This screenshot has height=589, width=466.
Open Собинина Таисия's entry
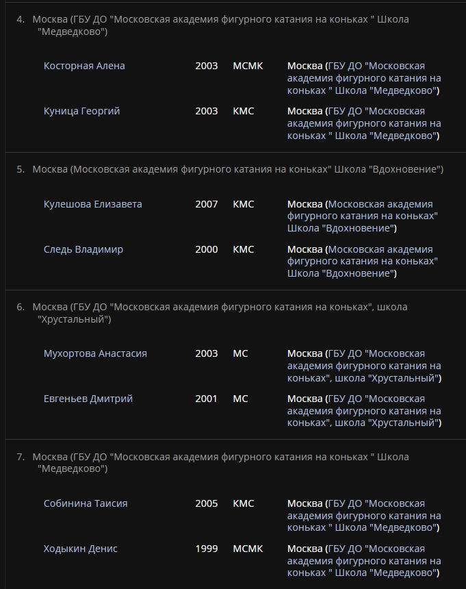click(86, 504)
